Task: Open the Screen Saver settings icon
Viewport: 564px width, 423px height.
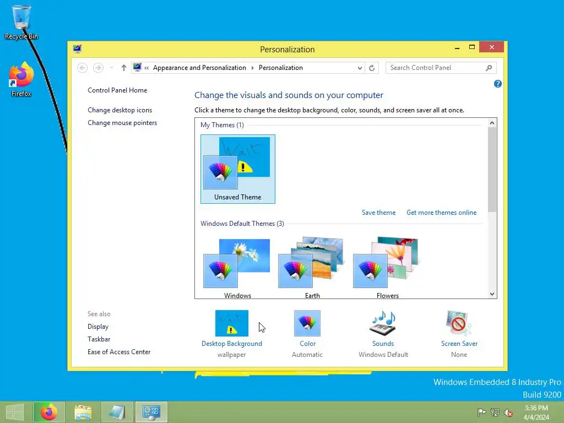Action: [x=459, y=323]
